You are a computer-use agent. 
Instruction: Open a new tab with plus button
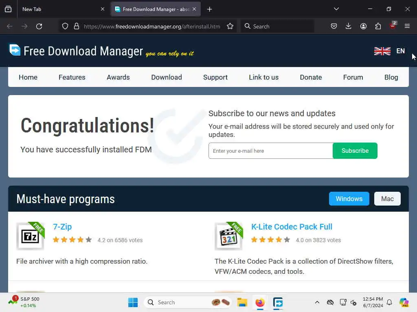pyautogui.click(x=210, y=9)
